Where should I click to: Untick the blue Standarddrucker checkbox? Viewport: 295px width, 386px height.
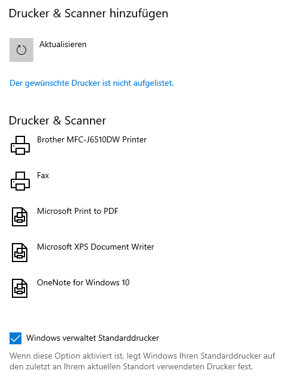coord(15,338)
